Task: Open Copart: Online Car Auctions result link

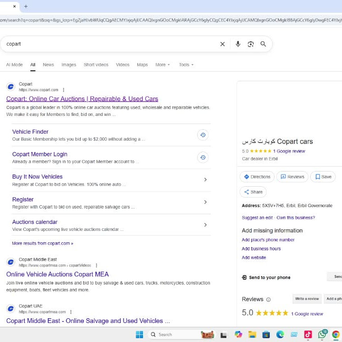Action: click(x=82, y=99)
